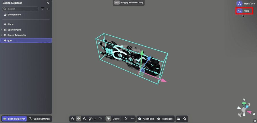Click the More button

[x=244, y=11]
